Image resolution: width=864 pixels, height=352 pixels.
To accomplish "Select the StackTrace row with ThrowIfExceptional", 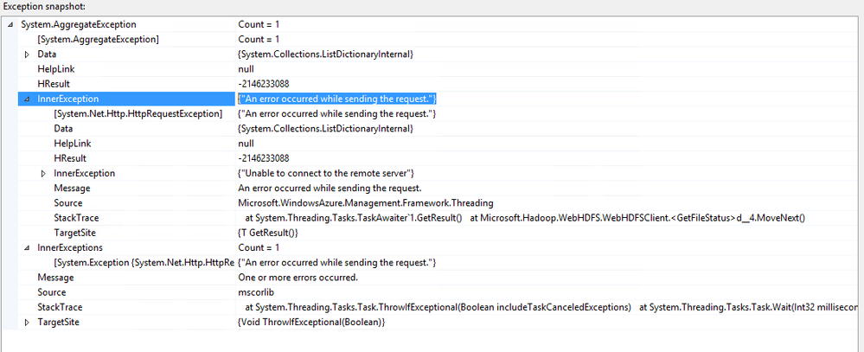I will [x=60, y=307].
